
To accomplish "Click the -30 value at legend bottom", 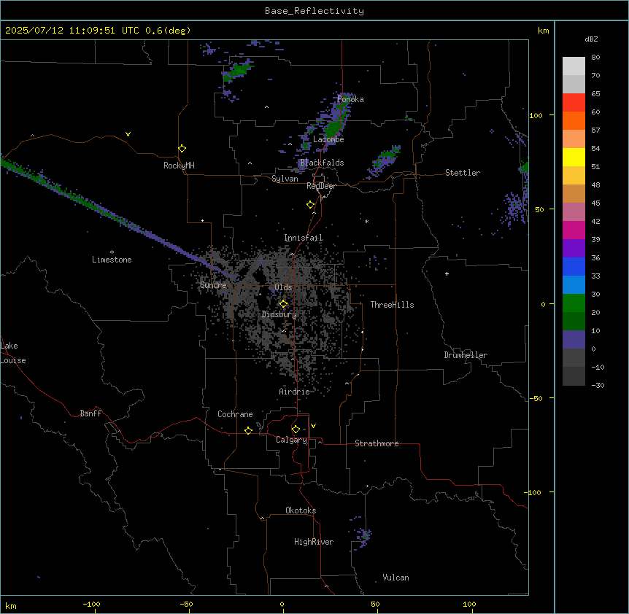I will click(x=598, y=385).
